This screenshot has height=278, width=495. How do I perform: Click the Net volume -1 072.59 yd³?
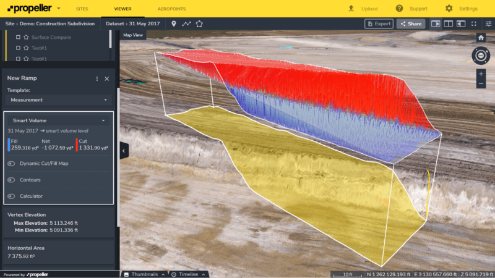(58, 148)
